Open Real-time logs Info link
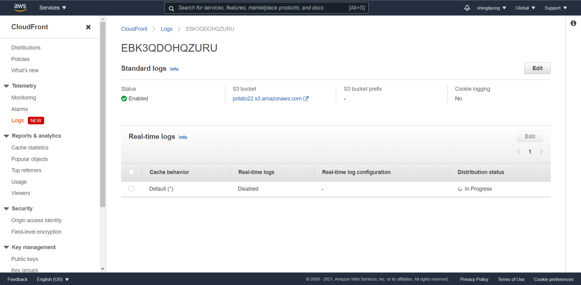The image size is (581, 285). pos(183,137)
